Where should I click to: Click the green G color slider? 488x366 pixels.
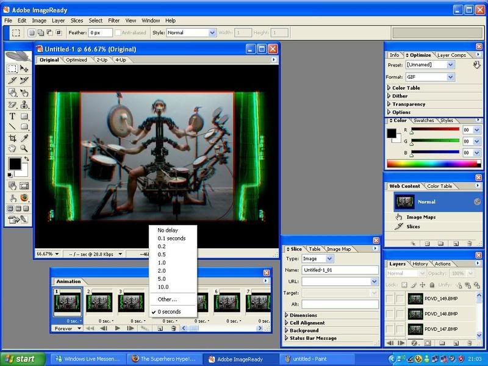pyautogui.click(x=435, y=141)
